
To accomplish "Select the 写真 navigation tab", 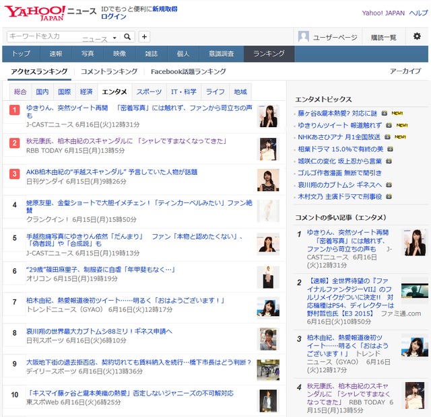I will (x=88, y=54).
